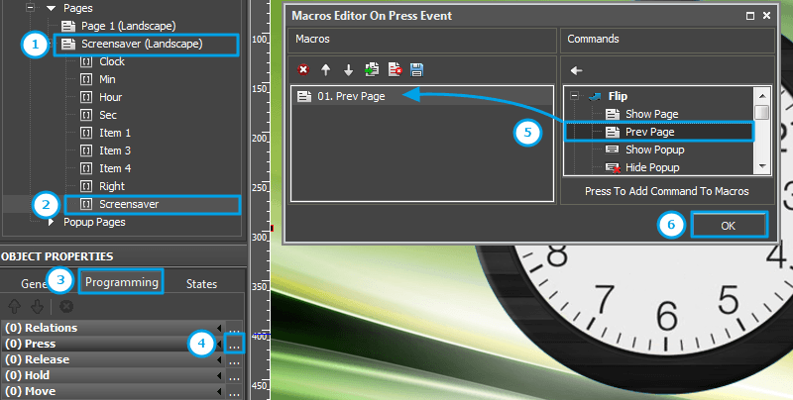Viewport: 793px width, 400px height.
Task: Select Screensaver (Landscape) page
Action: [x=142, y=44]
